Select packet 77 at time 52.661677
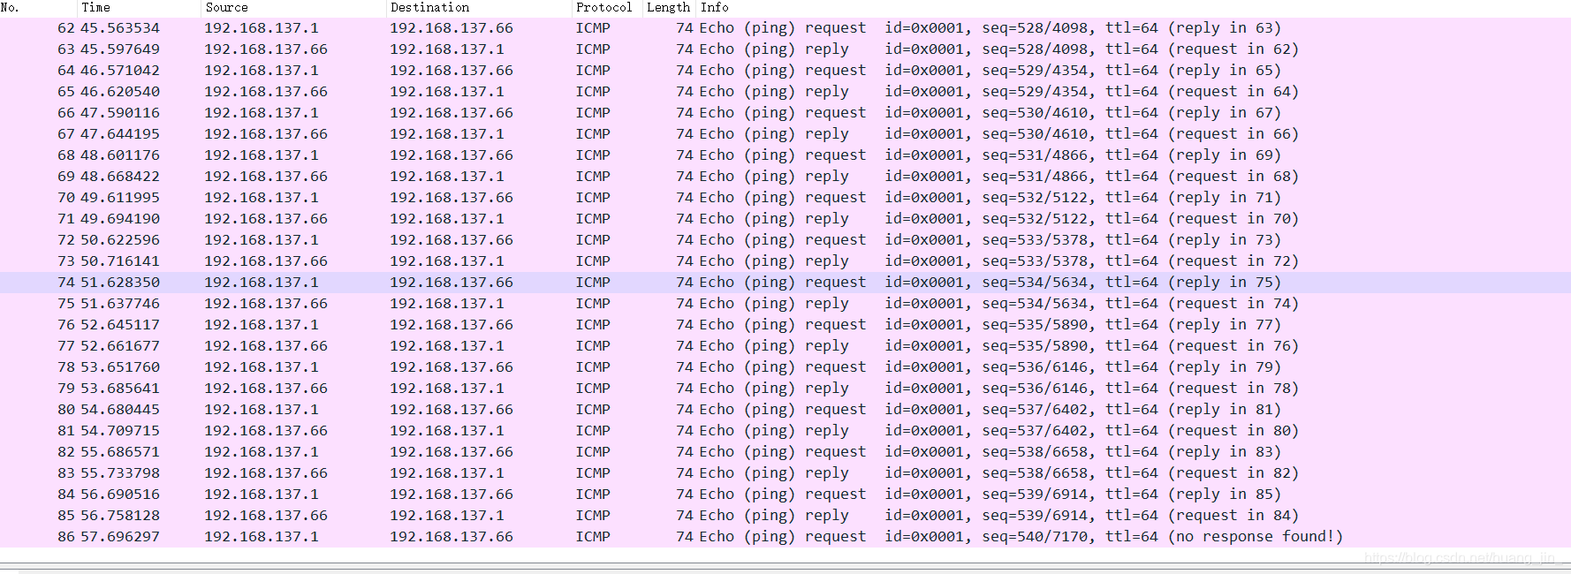Screen dimensions: 1571x574 pos(785,346)
